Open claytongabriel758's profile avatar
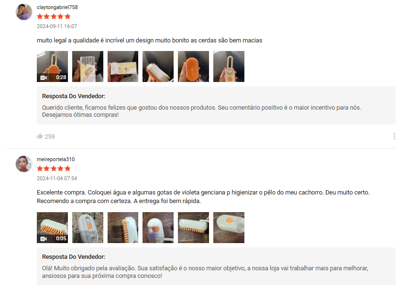The image size is (396, 286). coord(24,12)
